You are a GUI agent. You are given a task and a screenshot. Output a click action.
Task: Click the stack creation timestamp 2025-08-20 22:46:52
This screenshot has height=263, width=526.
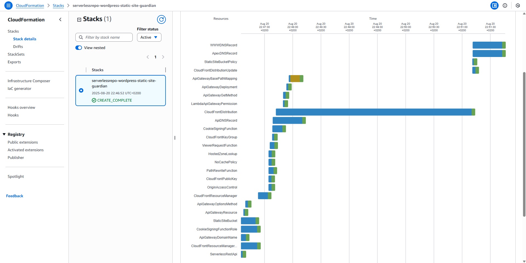click(116, 93)
